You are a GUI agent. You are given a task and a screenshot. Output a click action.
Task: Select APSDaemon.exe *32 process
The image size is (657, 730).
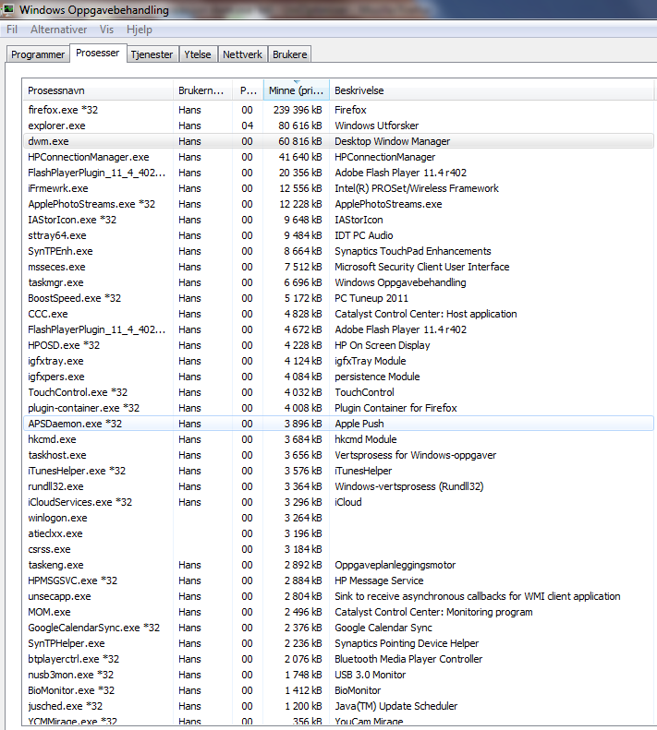(x=338, y=424)
